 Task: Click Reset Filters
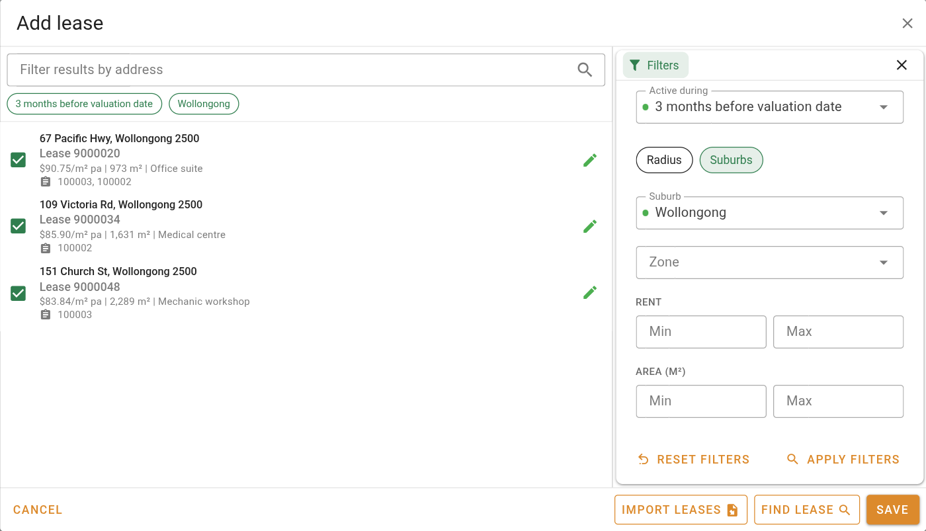click(x=693, y=460)
